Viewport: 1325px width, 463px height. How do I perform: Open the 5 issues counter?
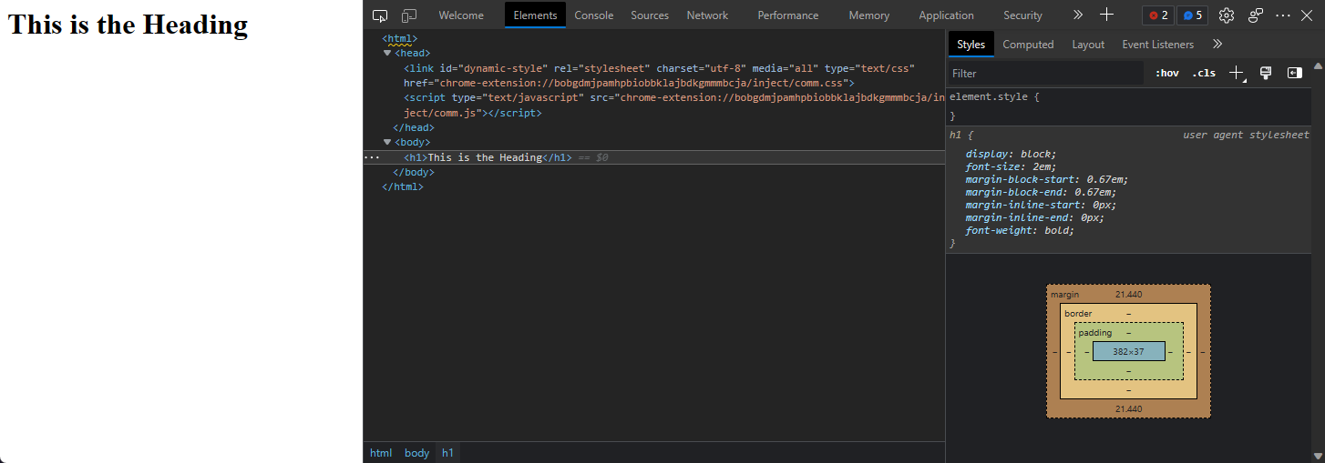[x=1192, y=15]
